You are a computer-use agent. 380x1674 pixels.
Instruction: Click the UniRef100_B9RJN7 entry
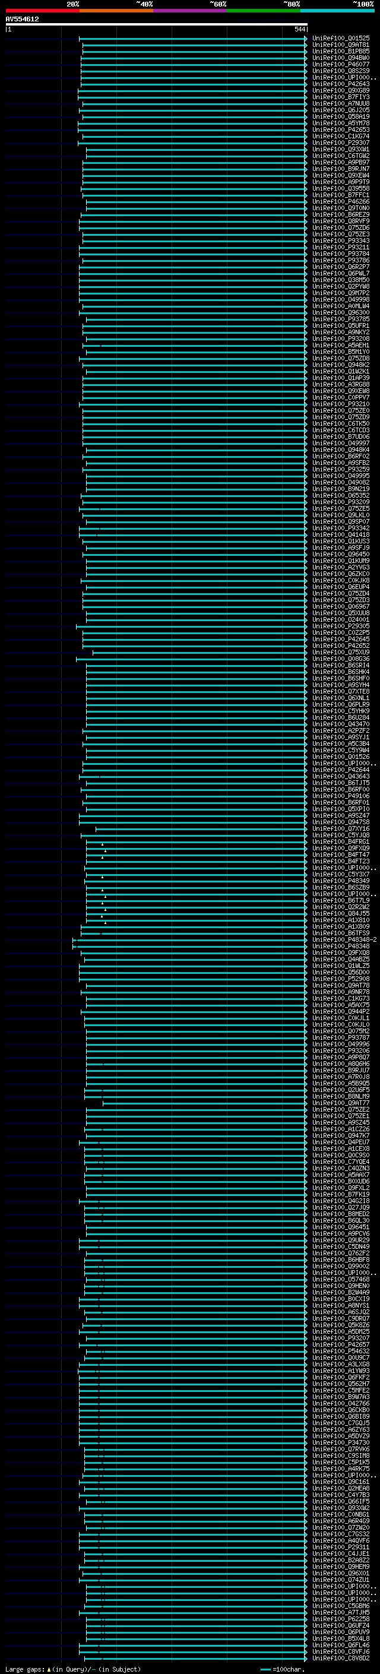(x=341, y=169)
